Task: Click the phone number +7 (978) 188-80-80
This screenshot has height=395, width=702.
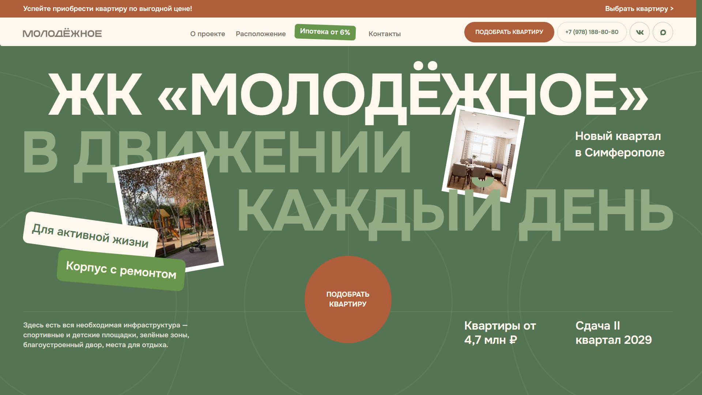Action: coord(592,32)
